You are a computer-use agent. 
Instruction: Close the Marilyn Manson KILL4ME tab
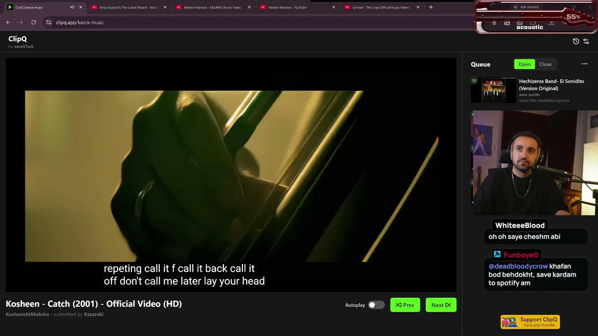tap(249, 7)
